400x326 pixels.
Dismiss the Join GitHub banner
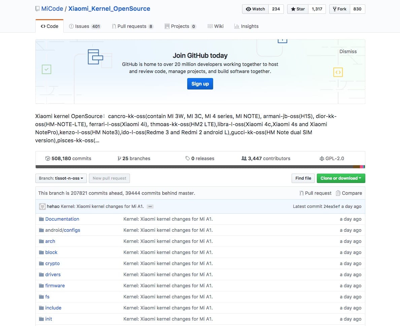point(348,51)
